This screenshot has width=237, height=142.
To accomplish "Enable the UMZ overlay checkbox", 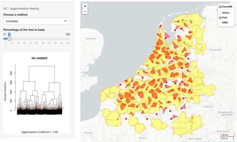I will click(220, 23).
